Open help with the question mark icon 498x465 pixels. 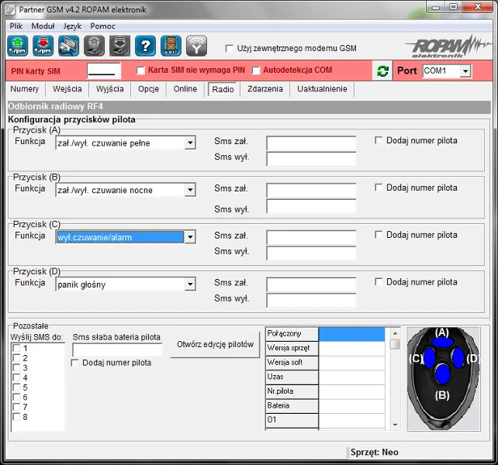pyautogui.click(x=145, y=46)
